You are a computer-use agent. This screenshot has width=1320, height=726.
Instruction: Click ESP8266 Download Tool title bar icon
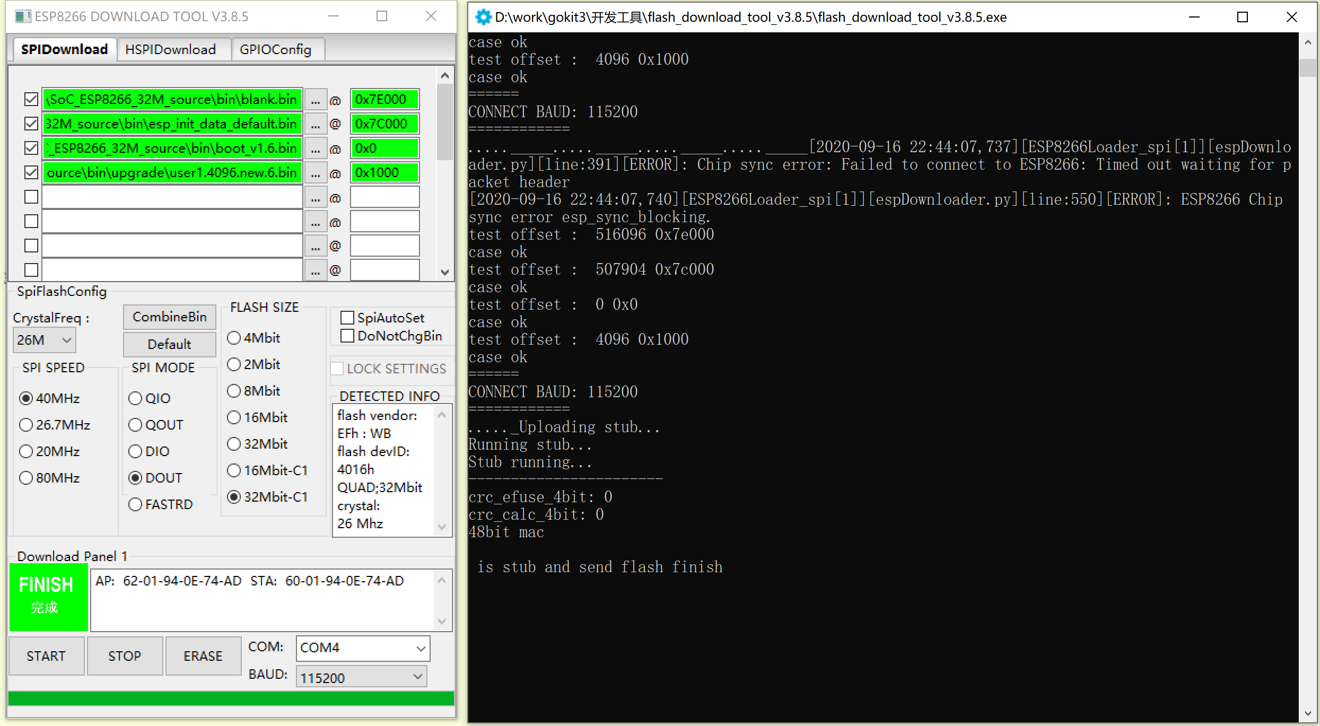coord(22,16)
